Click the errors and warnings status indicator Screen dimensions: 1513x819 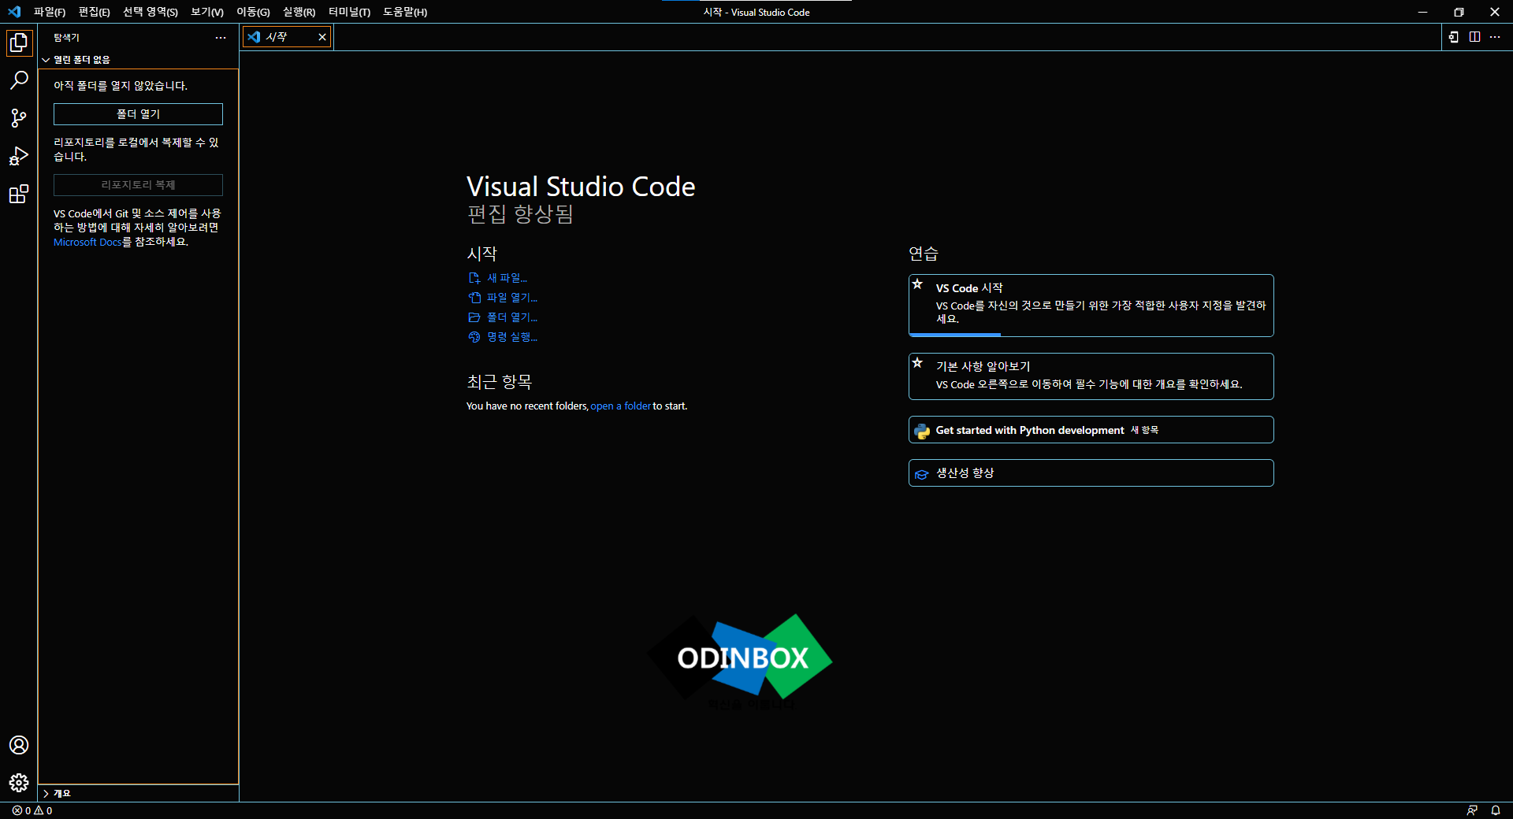32,810
